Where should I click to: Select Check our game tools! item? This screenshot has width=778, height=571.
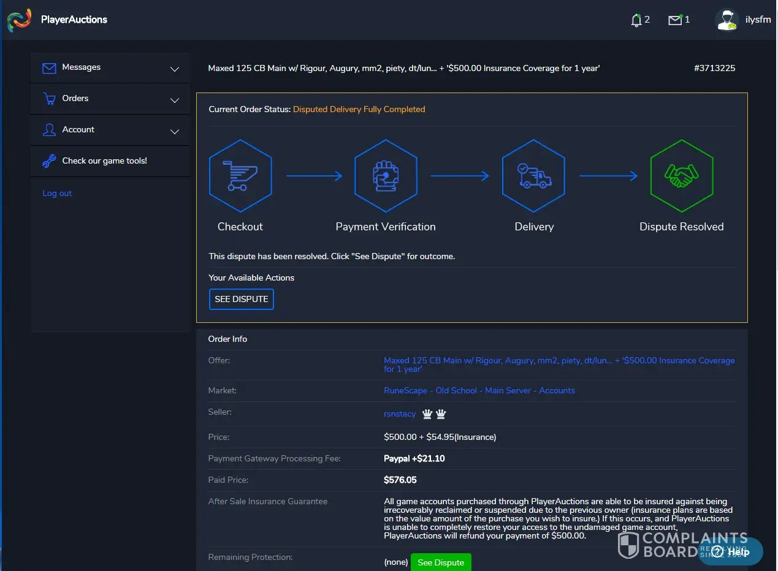(104, 161)
